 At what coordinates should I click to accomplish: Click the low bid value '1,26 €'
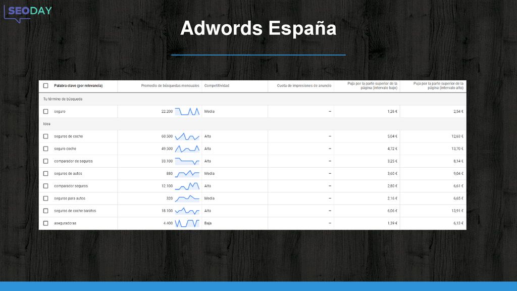(392, 112)
